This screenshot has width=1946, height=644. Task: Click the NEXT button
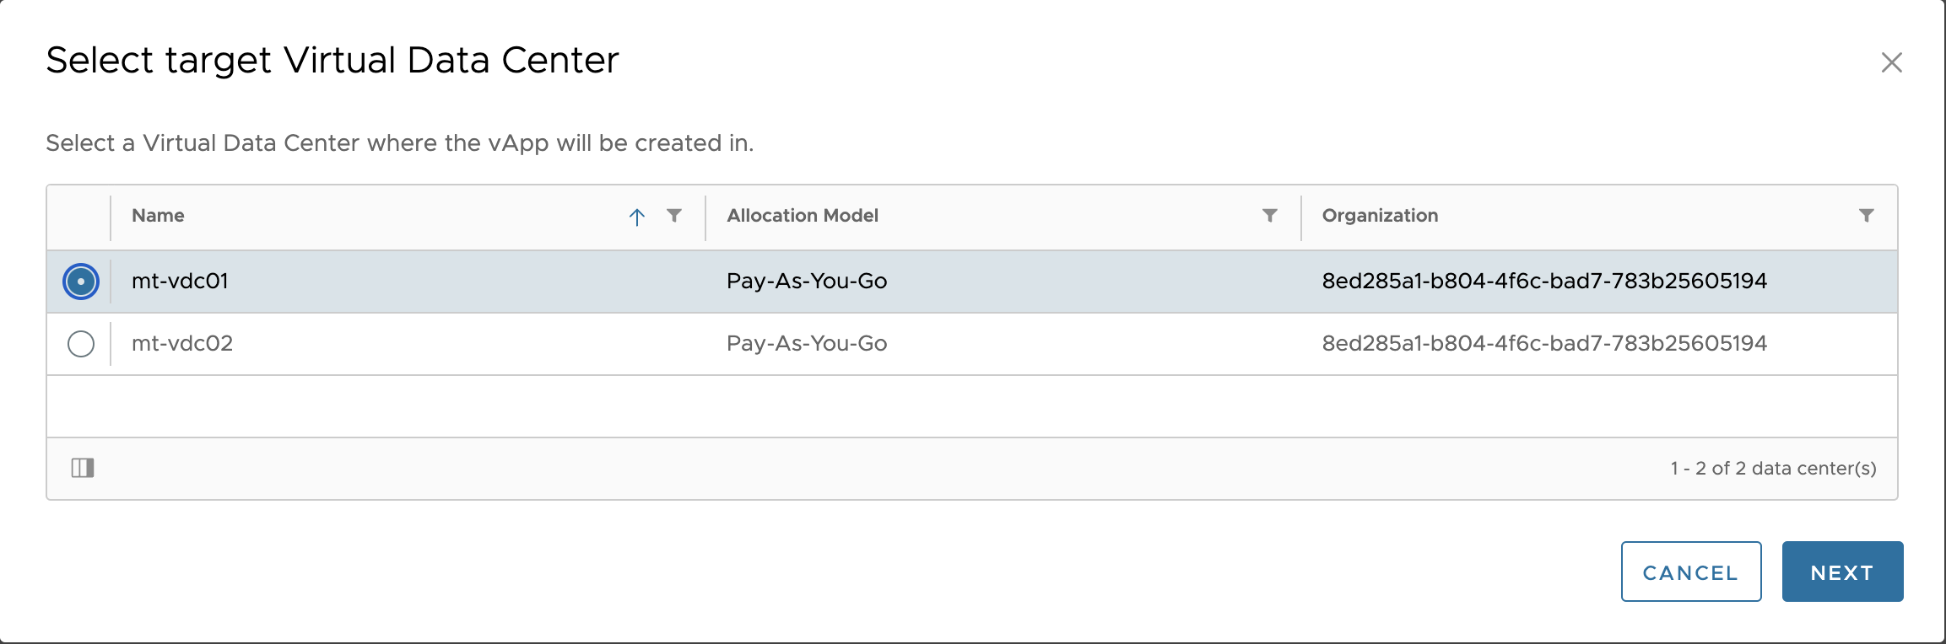click(x=1842, y=572)
